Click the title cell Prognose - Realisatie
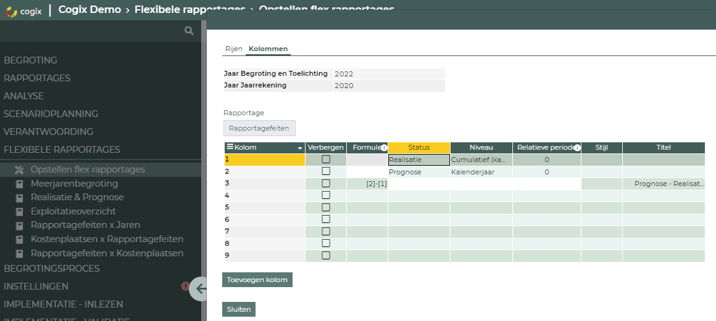The width and height of the screenshot is (716, 321). (x=664, y=184)
